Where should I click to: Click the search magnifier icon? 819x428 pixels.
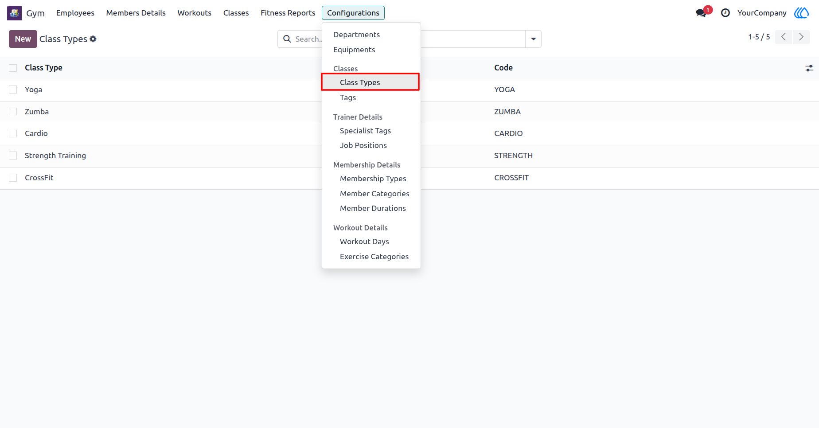pos(287,39)
